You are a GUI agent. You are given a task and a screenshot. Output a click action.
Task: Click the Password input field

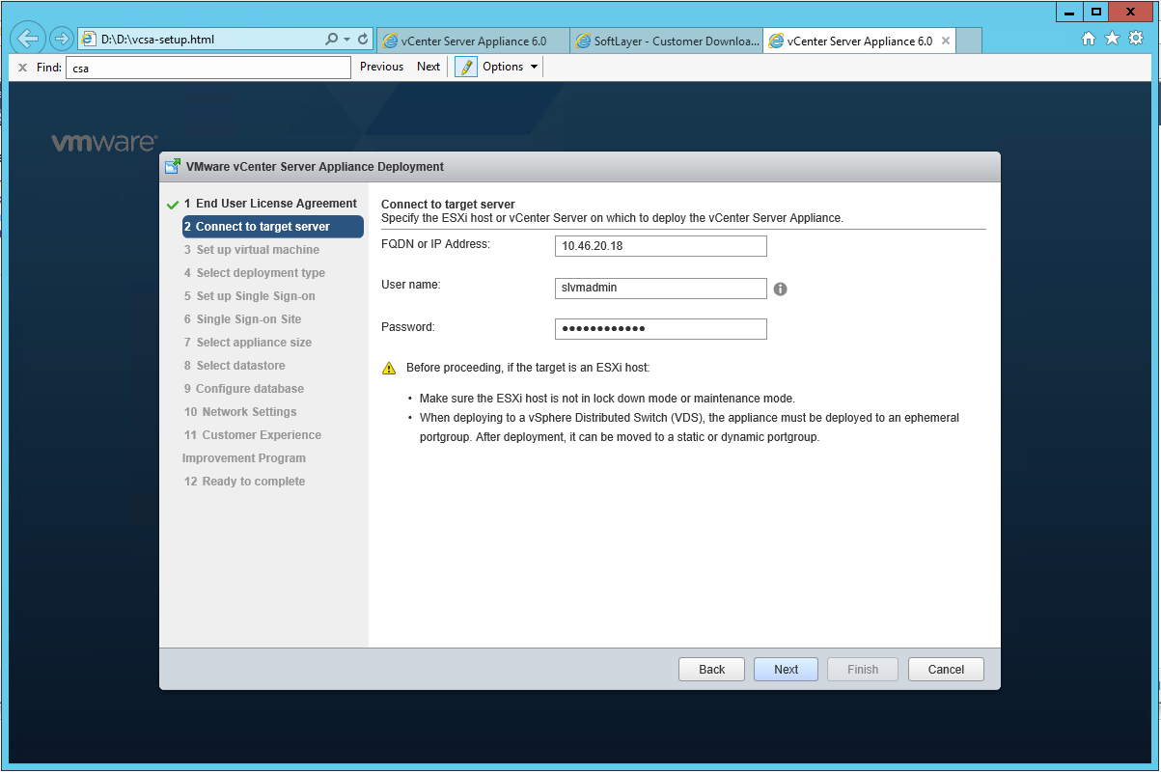tap(660, 329)
